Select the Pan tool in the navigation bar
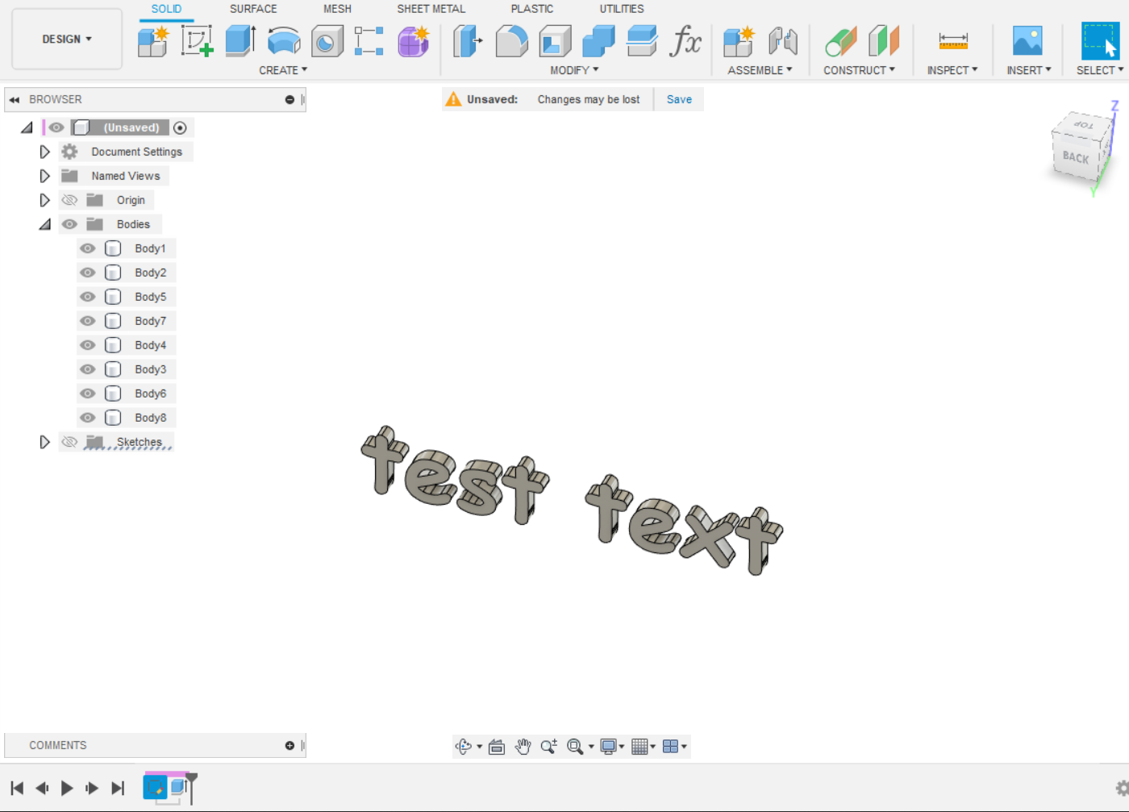1129x812 pixels. point(523,746)
